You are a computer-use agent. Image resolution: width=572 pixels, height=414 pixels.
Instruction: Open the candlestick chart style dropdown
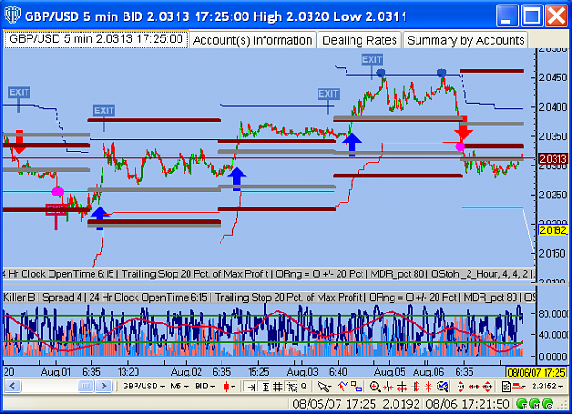click(230, 387)
